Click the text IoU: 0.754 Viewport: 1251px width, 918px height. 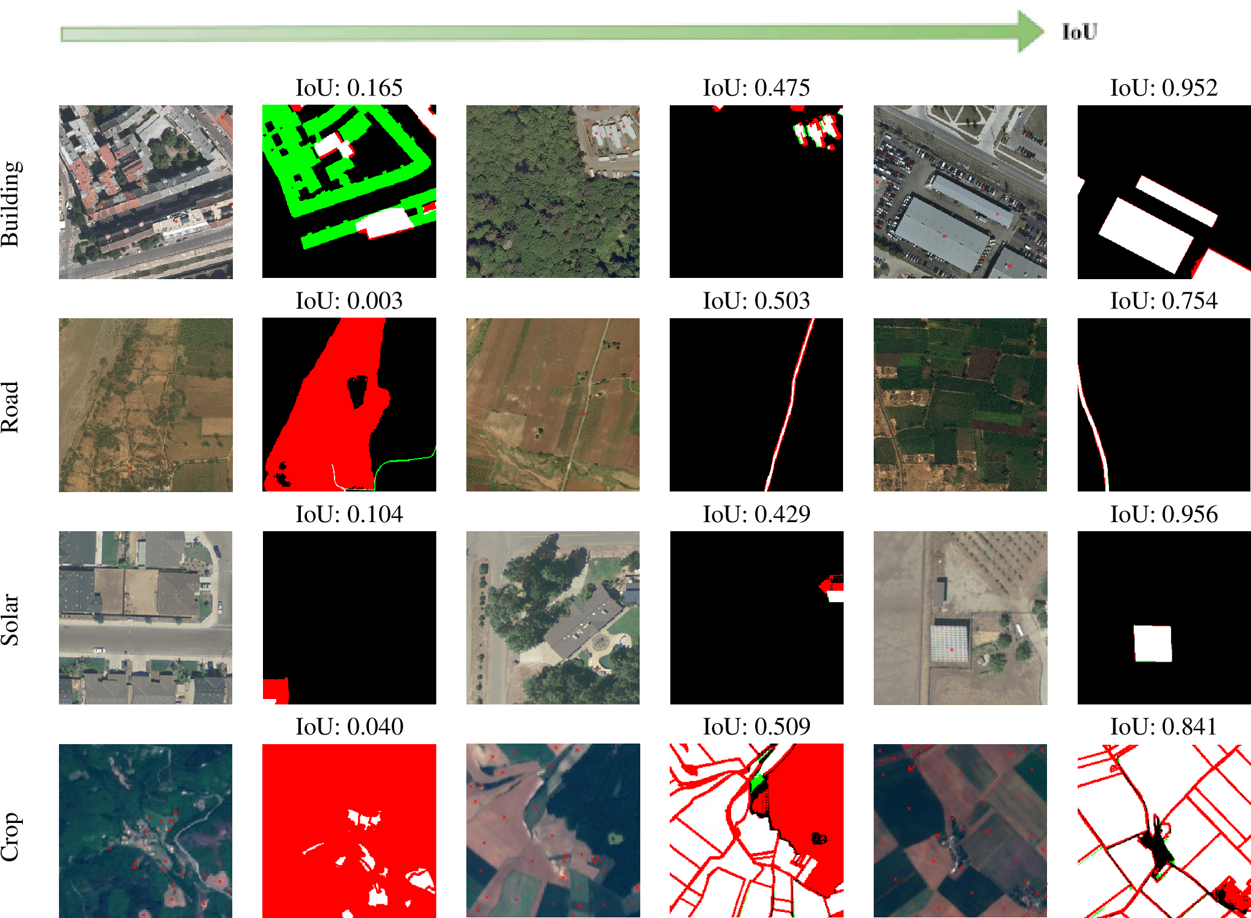1164,301
